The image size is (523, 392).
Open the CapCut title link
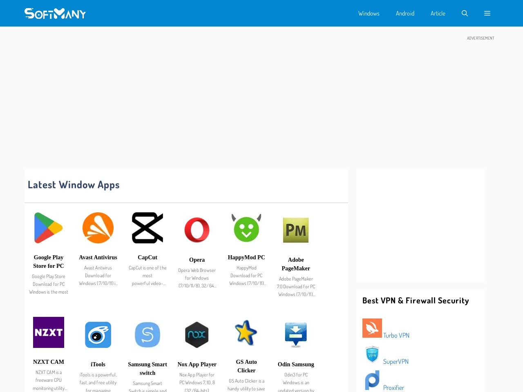coord(148,257)
